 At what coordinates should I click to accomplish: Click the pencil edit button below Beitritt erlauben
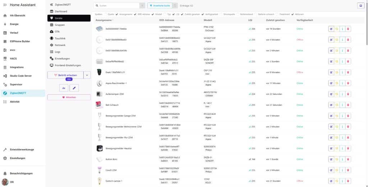pyautogui.click(x=74, y=88)
